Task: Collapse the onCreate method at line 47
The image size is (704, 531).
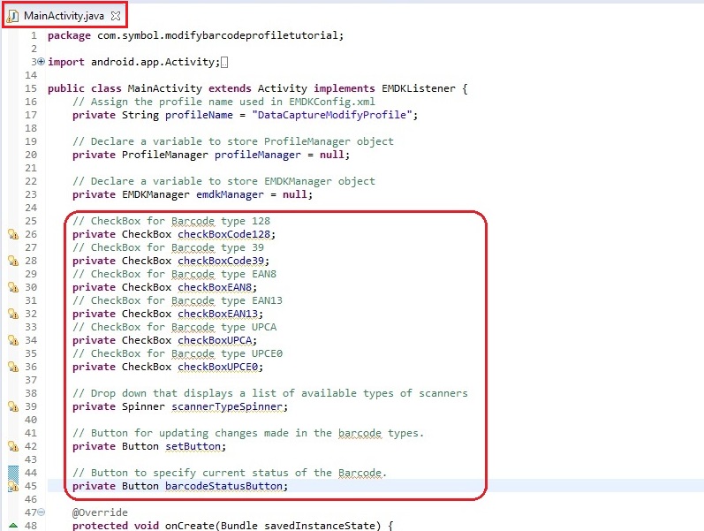Action: click(x=42, y=512)
